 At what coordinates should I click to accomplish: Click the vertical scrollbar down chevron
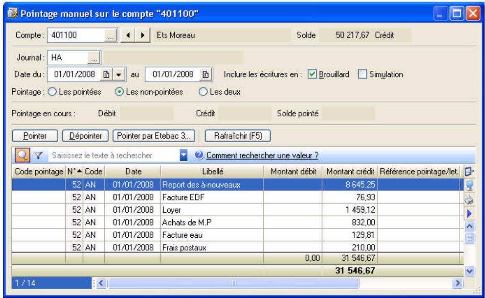click(469, 271)
